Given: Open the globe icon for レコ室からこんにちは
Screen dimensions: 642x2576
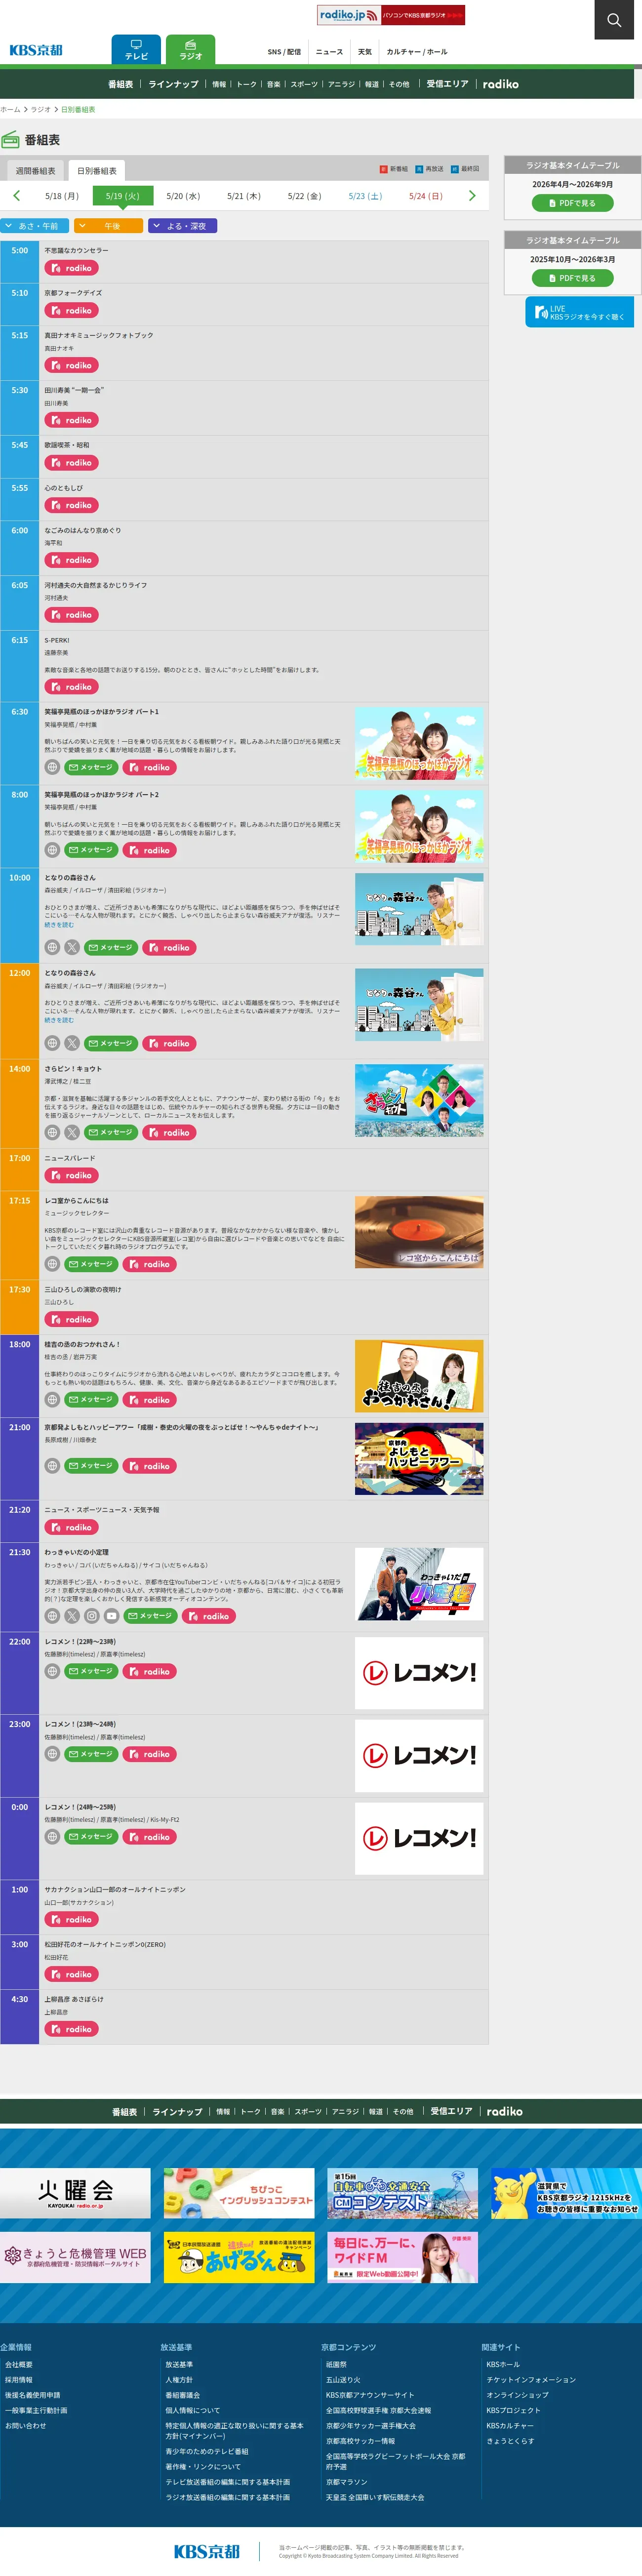Looking at the screenshot, I should coord(52,1264).
